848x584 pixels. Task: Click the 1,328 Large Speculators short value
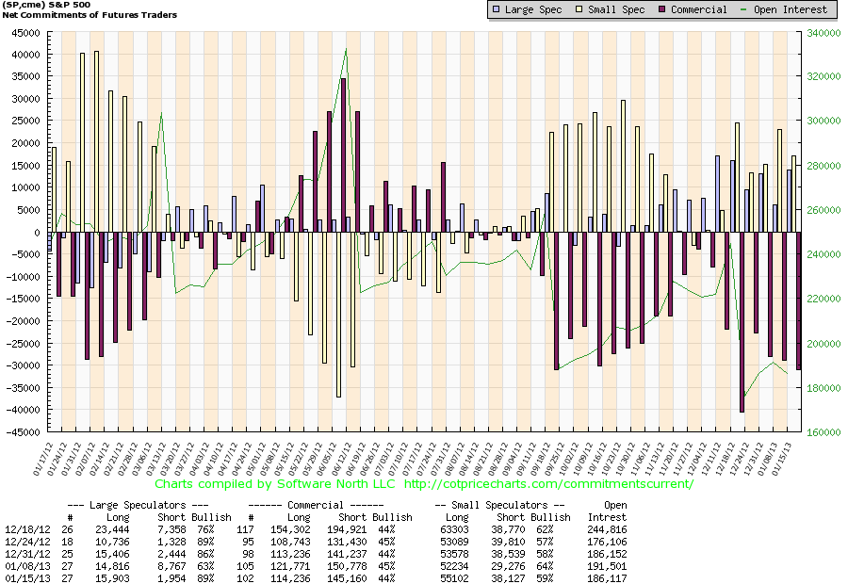coord(171,542)
